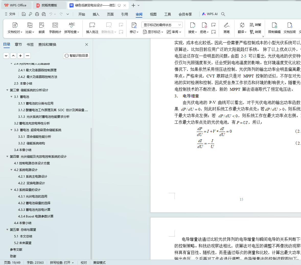Jump to 2.4.1 最大功率跟踪控制原理 heading
This screenshot has width=301, height=265.
coord(37,70)
